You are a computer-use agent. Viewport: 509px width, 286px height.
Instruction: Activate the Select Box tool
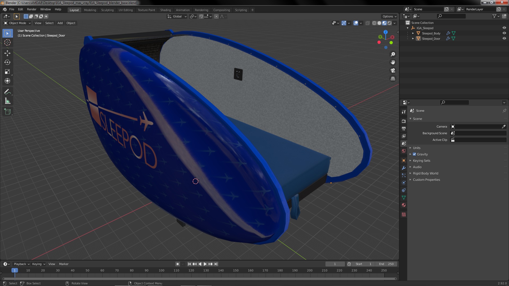point(7,33)
